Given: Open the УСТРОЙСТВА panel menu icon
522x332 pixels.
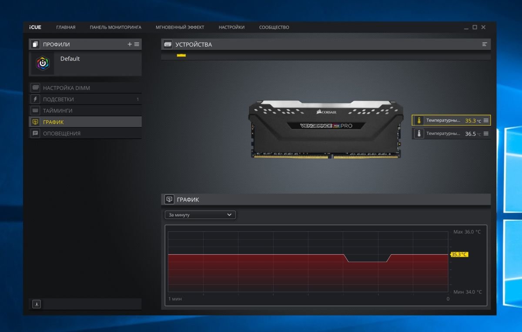Looking at the screenshot, I should pos(485,44).
